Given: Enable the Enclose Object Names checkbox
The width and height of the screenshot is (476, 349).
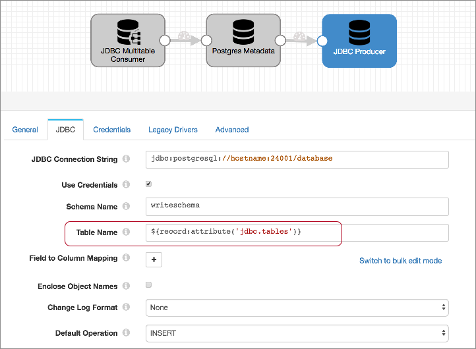Looking at the screenshot, I should pos(148,286).
